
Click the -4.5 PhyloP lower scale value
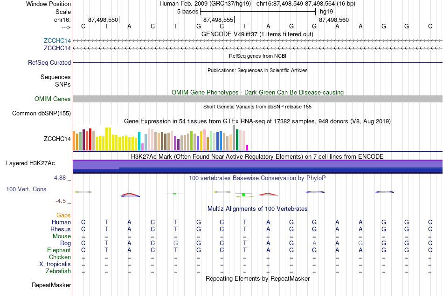coord(61,201)
